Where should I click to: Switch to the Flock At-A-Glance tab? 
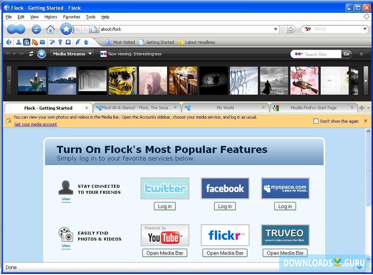137,108
